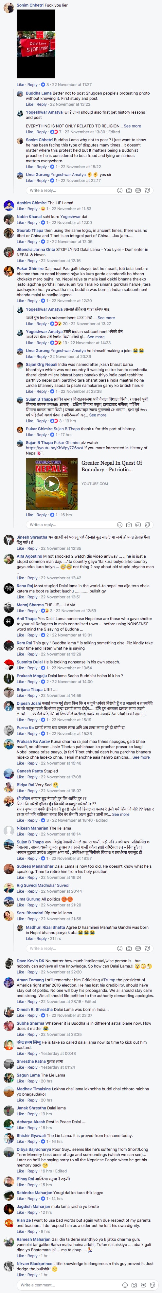Viewport: 162px width, 1293px height.
Task: Open emoji picker in reply box below Uma Gurung's 'yes sir'
Action: [119, 190]
